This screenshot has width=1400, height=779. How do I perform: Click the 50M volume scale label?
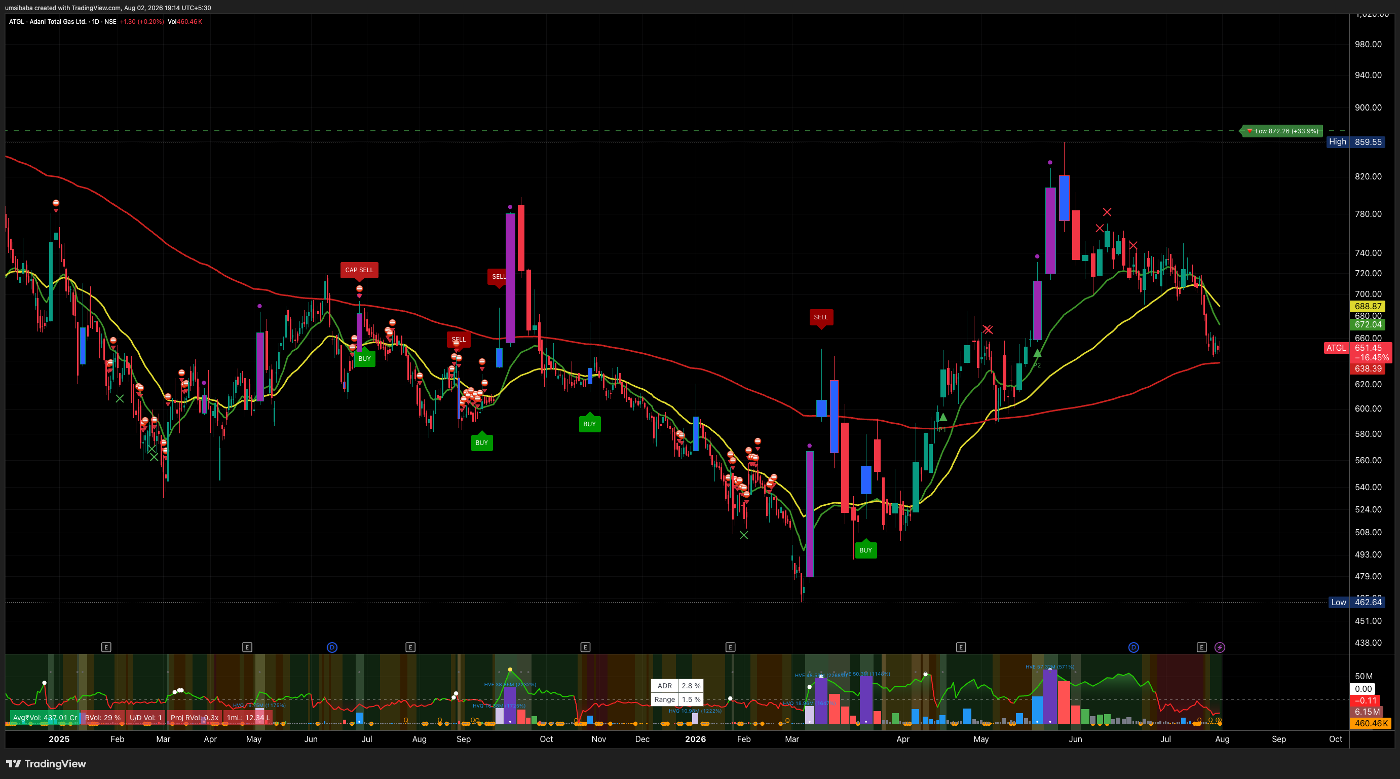1364,676
